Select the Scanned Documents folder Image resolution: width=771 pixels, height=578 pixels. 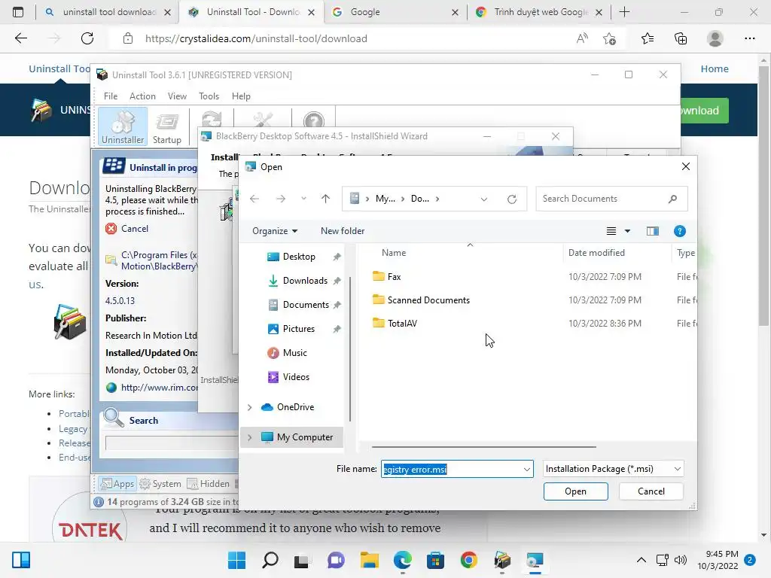(428, 300)
